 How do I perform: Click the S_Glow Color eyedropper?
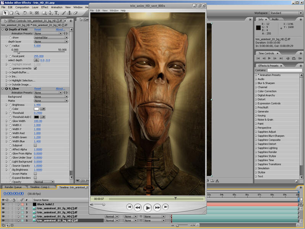pyautogui.click(x=42, y=109)
